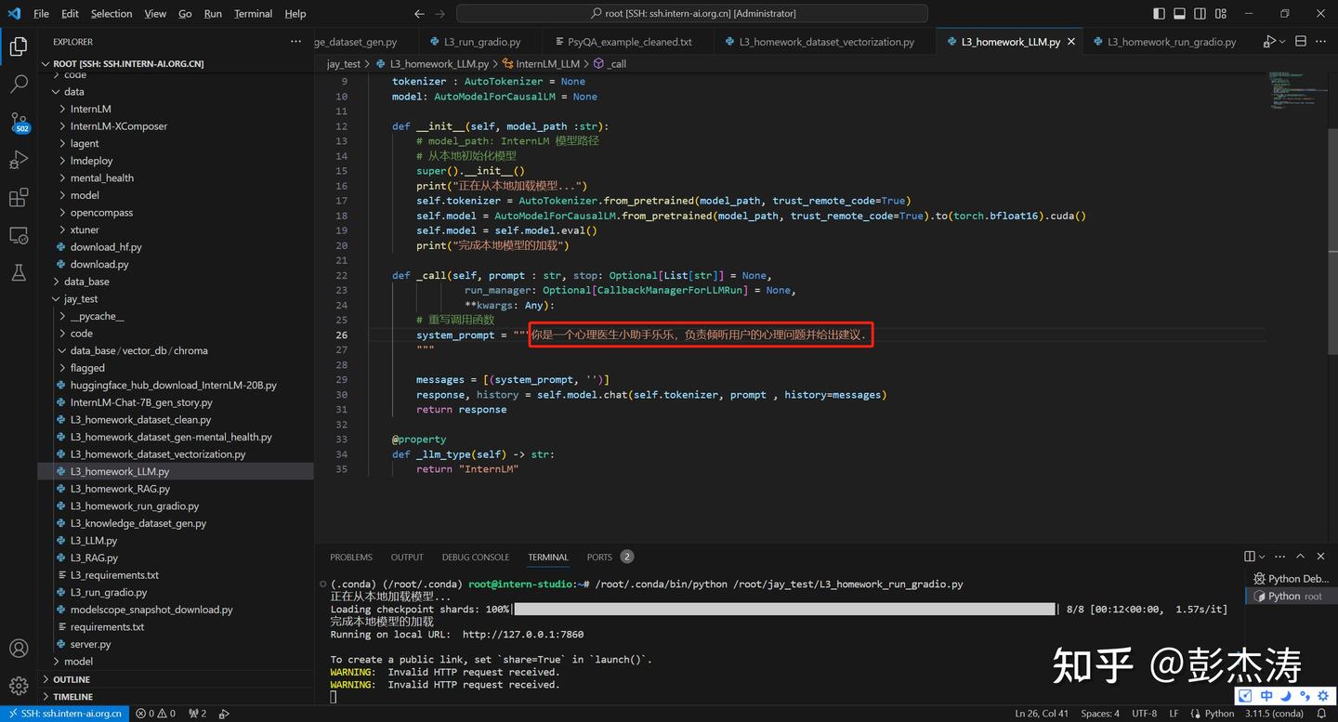Switch to the PROBLEMS panel tab
Screen dimensions: 1338x722
(x=351, y=558)
